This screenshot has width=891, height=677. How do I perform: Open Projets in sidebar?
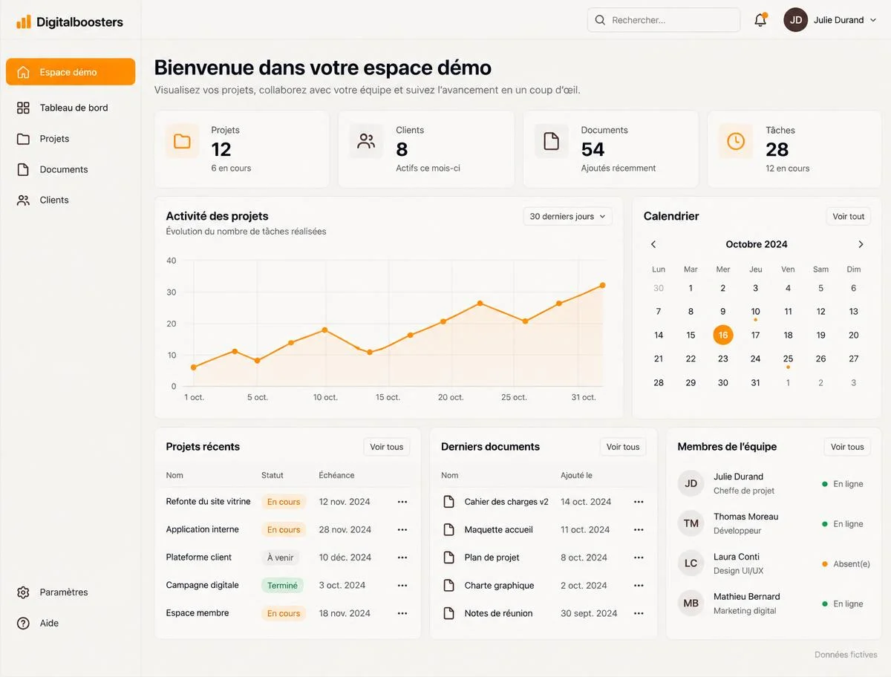click(71, 139)
